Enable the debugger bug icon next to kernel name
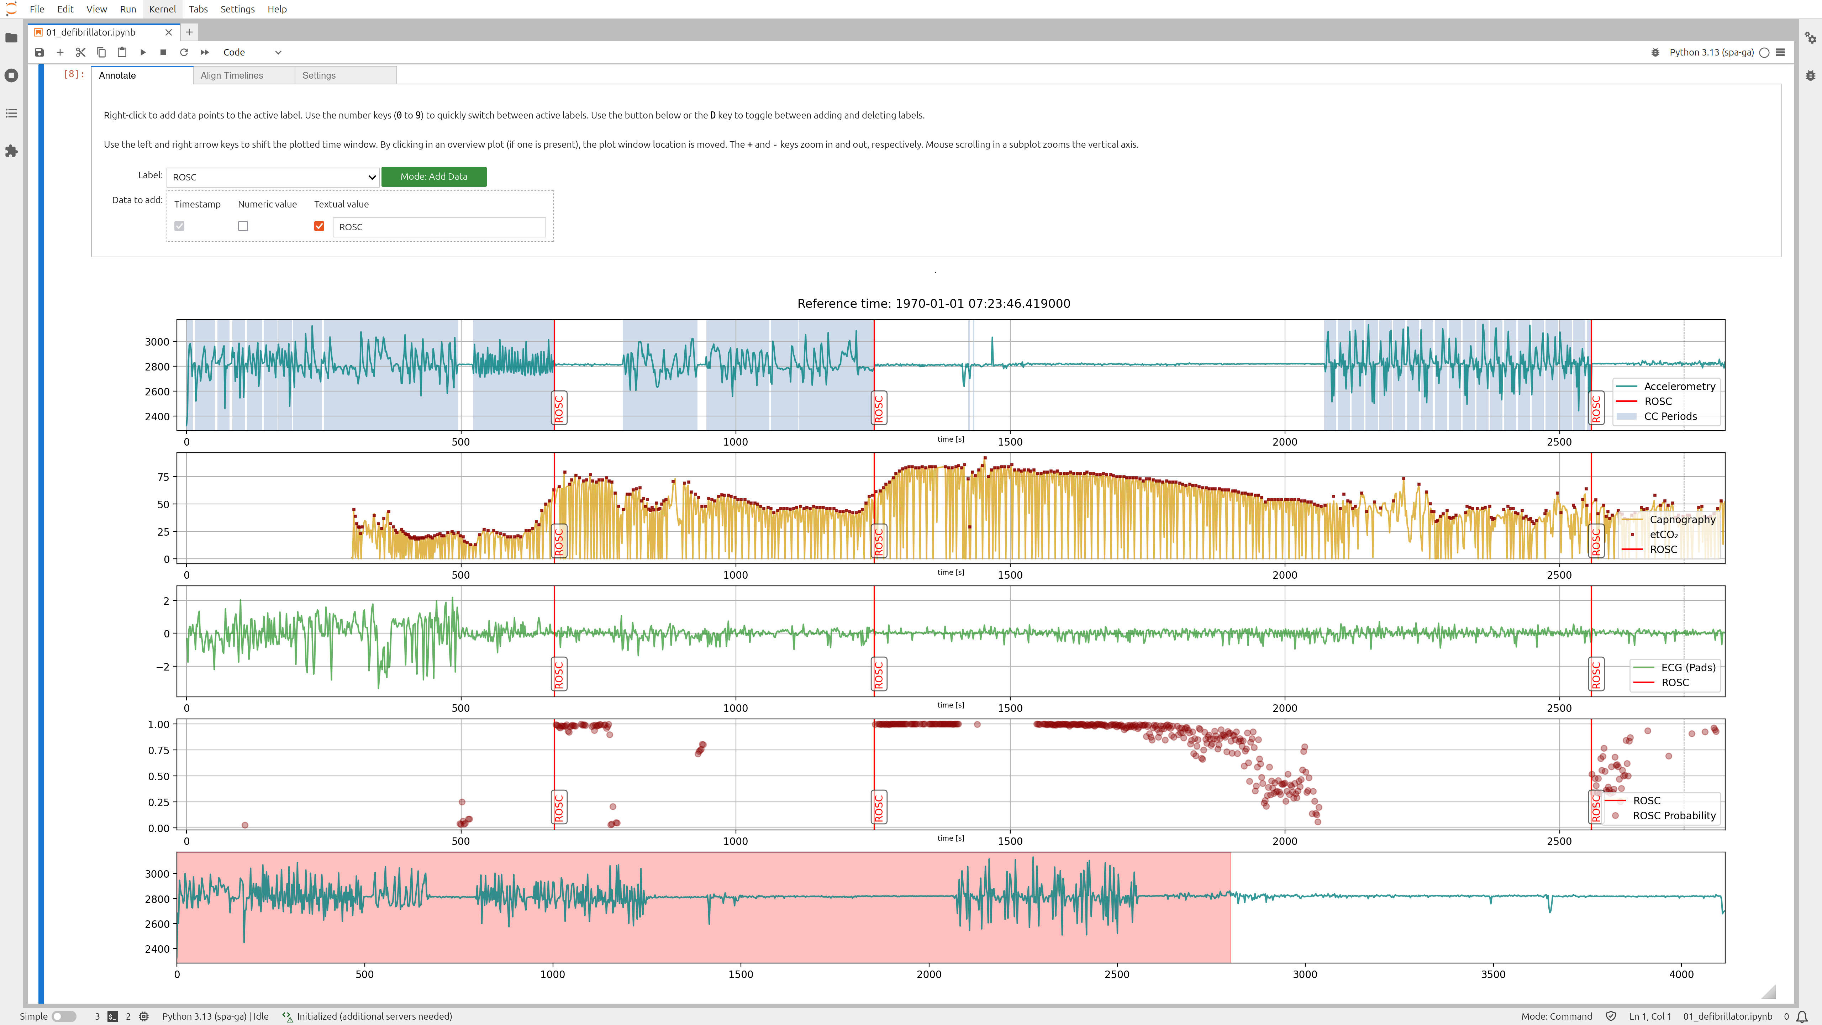Viewport: 1822px width, 1025px height. pyautogui.click(x=1655, y=52)
